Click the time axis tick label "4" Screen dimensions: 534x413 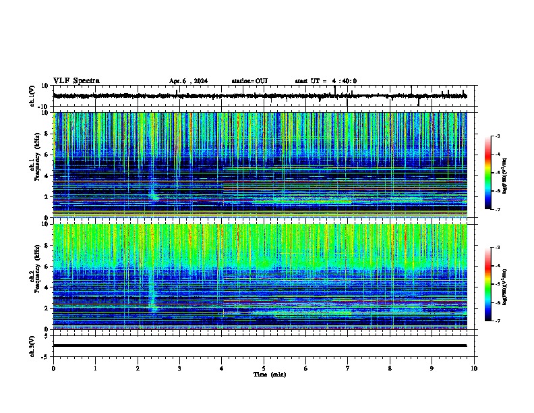tap(222, 368)
